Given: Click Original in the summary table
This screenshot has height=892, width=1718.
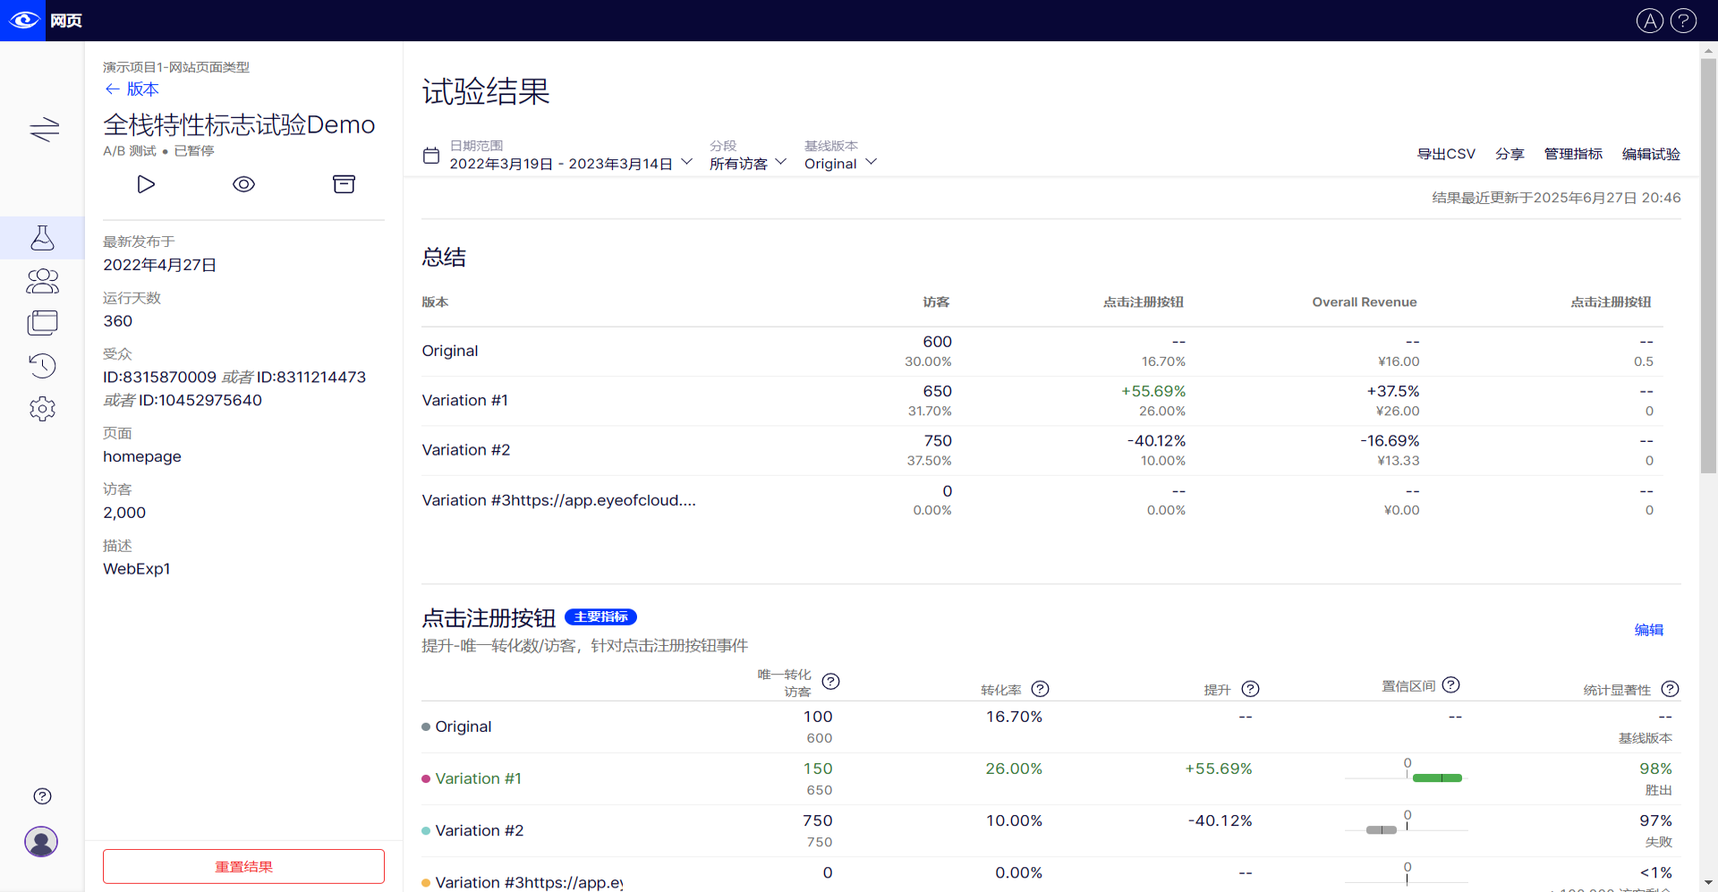Looking at the screenshot, I should tap(450, 351).
